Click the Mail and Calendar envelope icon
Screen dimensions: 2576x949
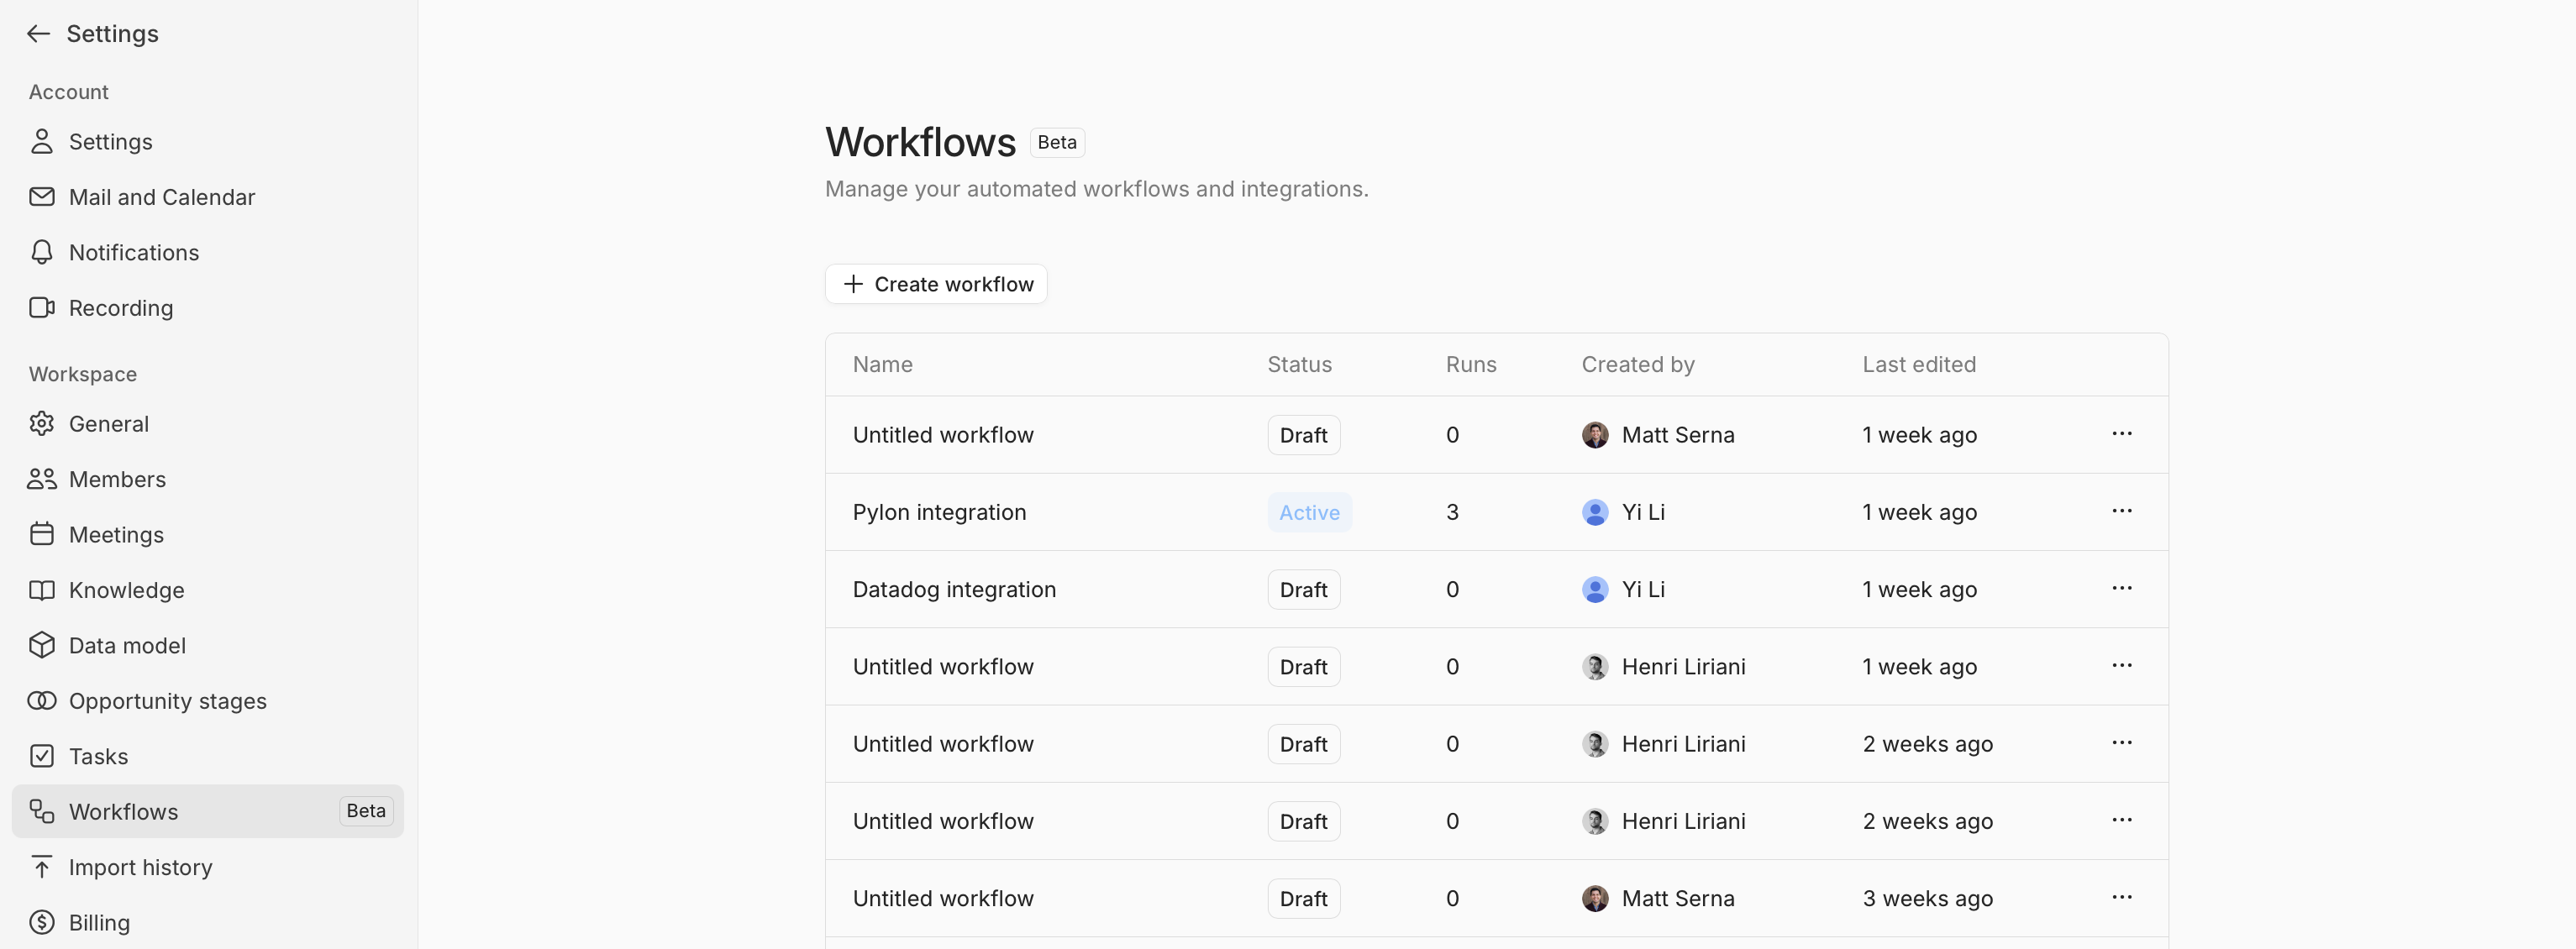click(41, 197)
